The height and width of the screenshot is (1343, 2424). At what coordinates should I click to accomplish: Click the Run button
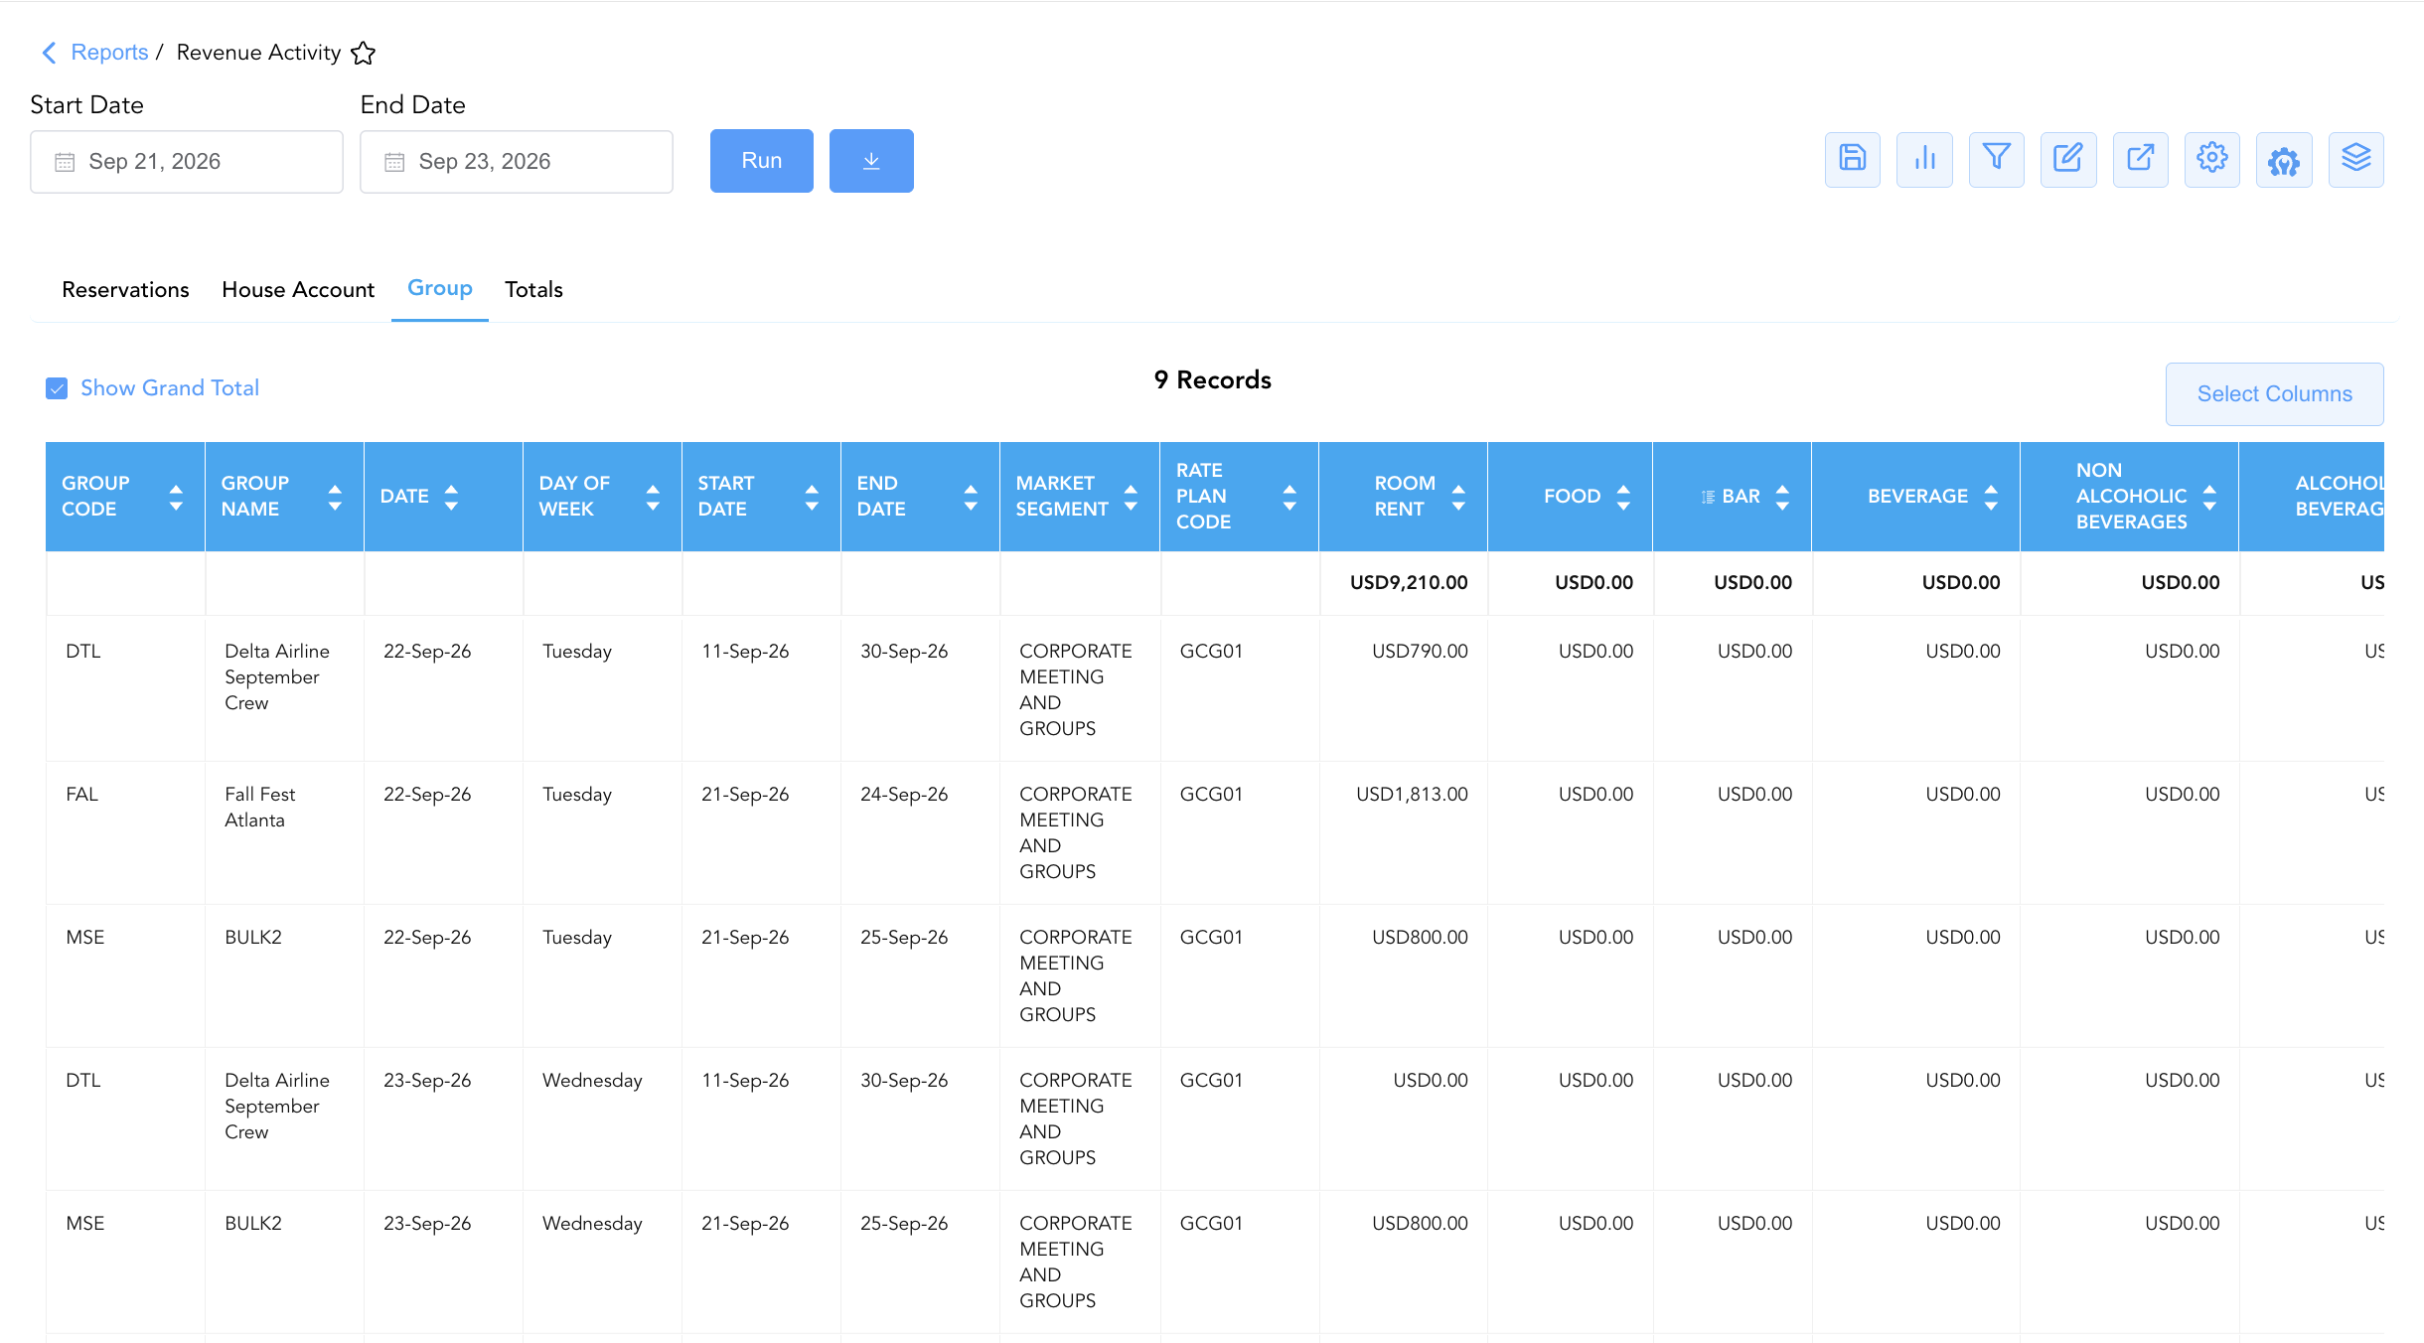click(x=762, y=161)
